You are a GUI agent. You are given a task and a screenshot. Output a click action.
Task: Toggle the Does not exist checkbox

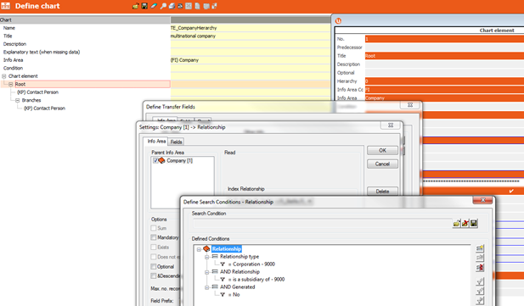[x=154, y=257]
